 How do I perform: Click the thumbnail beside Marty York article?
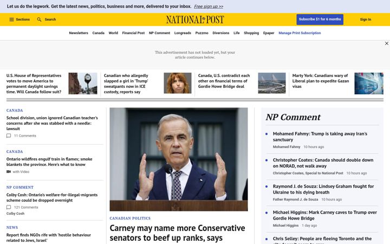(x=369, y=84)
